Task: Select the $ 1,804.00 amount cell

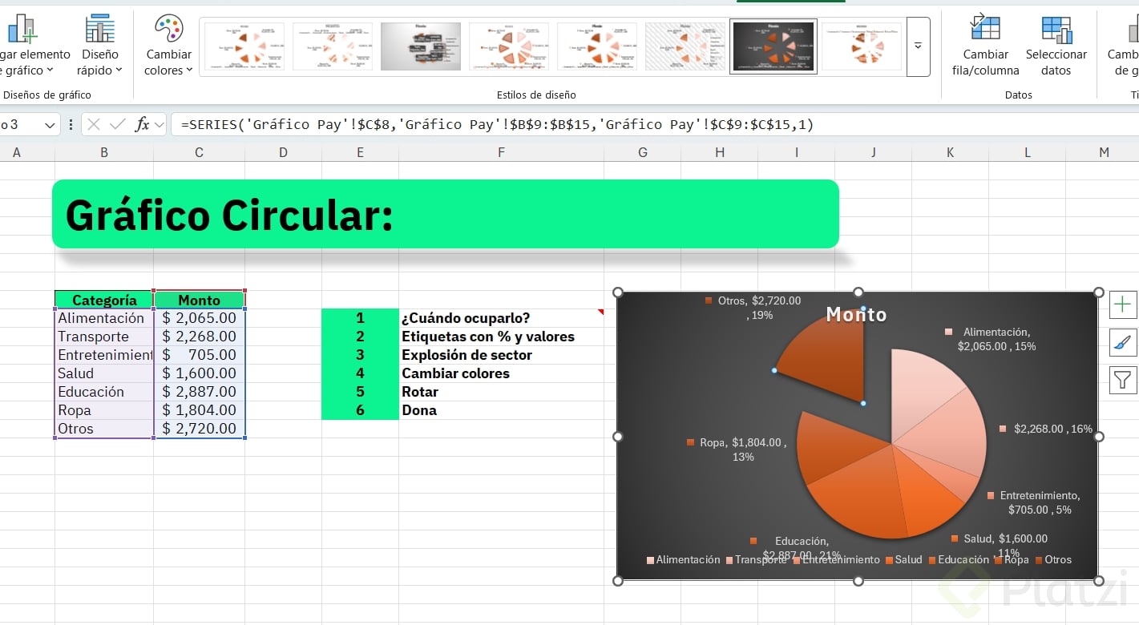Action: [199, 410]
